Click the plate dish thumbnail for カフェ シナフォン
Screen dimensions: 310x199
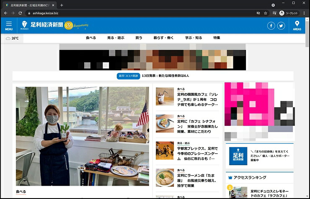point(165,123)
